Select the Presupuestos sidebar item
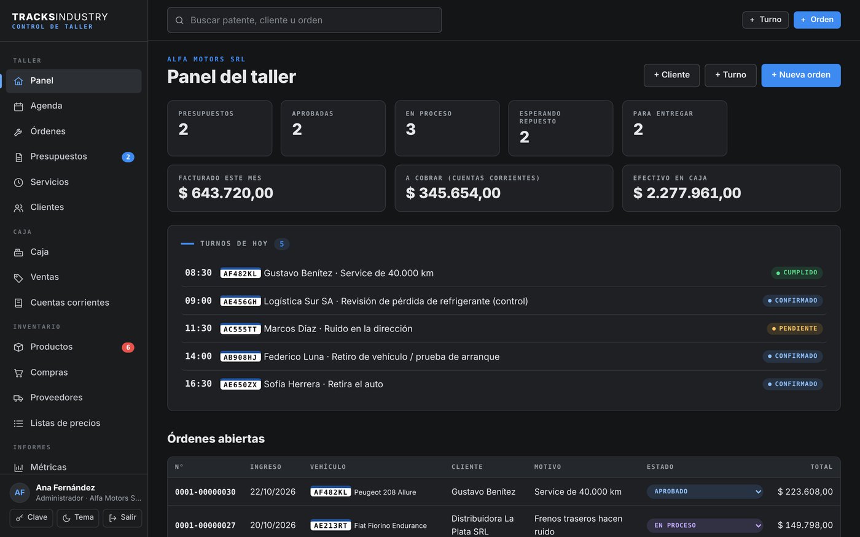The height and width of the screenshot is (537, 860). [74, 156]
